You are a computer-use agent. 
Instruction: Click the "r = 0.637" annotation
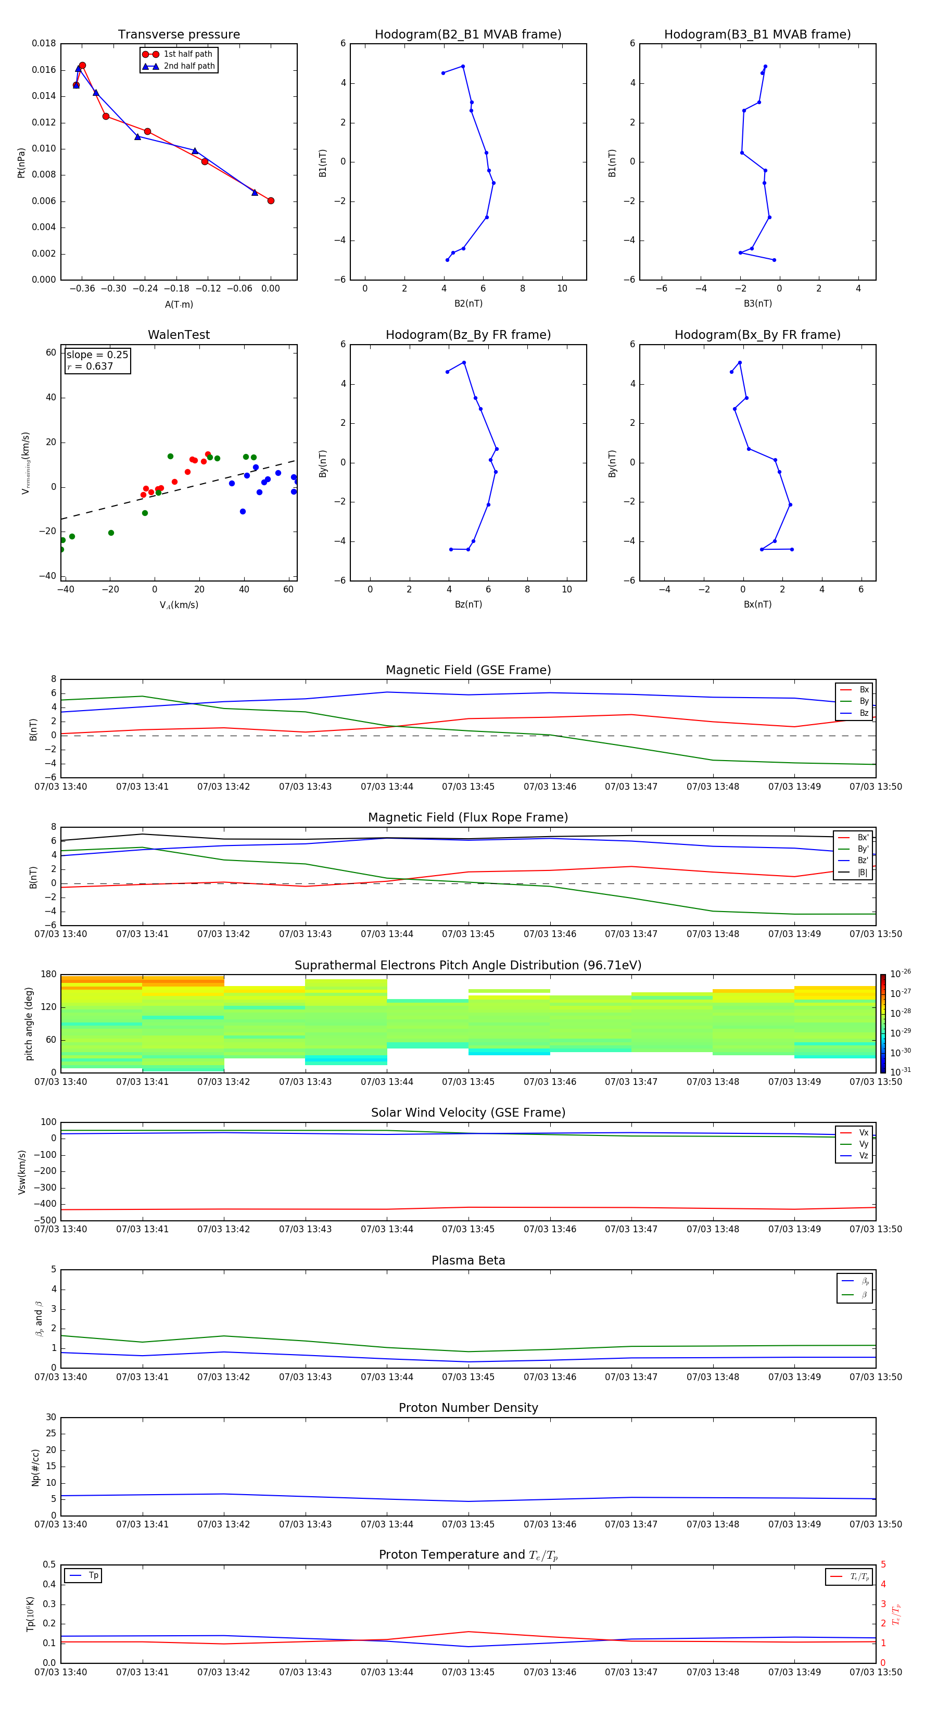[90, 366]
